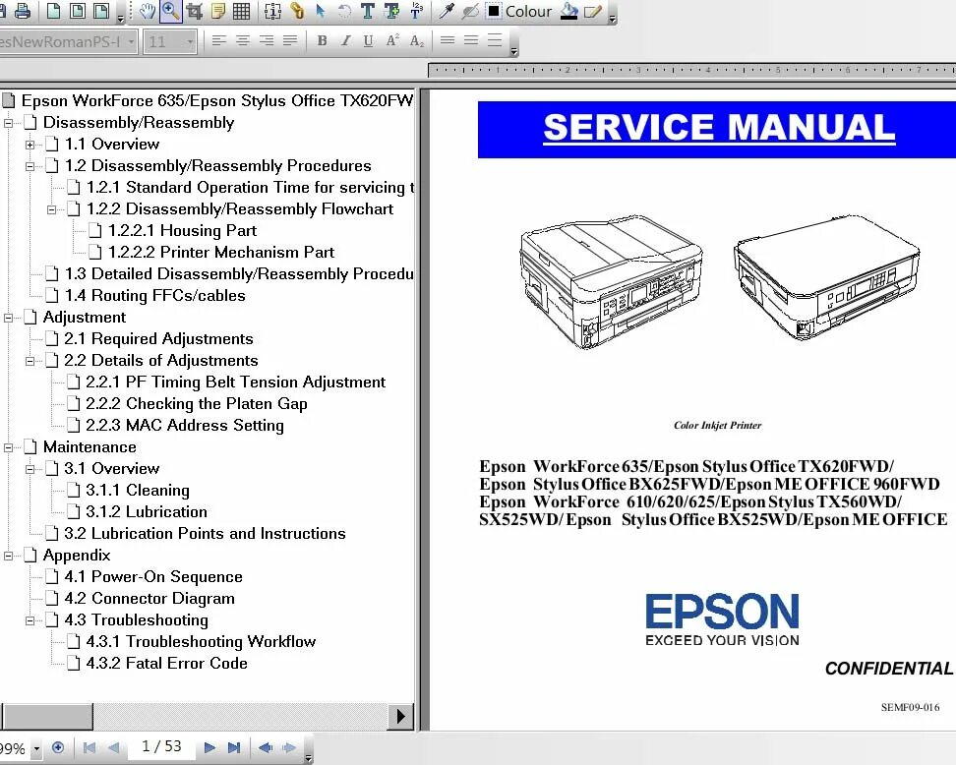Collapse 1.2 Disassembly/Reassembly Procedures node

click(x=30, y=166)
